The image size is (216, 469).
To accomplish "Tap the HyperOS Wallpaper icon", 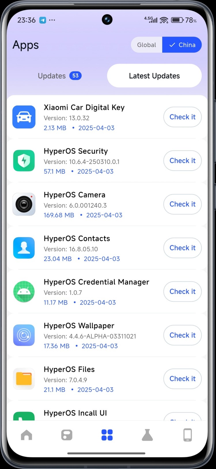I will [x=24, y=335].
